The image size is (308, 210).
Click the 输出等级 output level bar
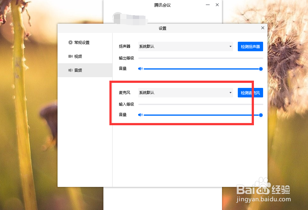click(x=200, y=58)
